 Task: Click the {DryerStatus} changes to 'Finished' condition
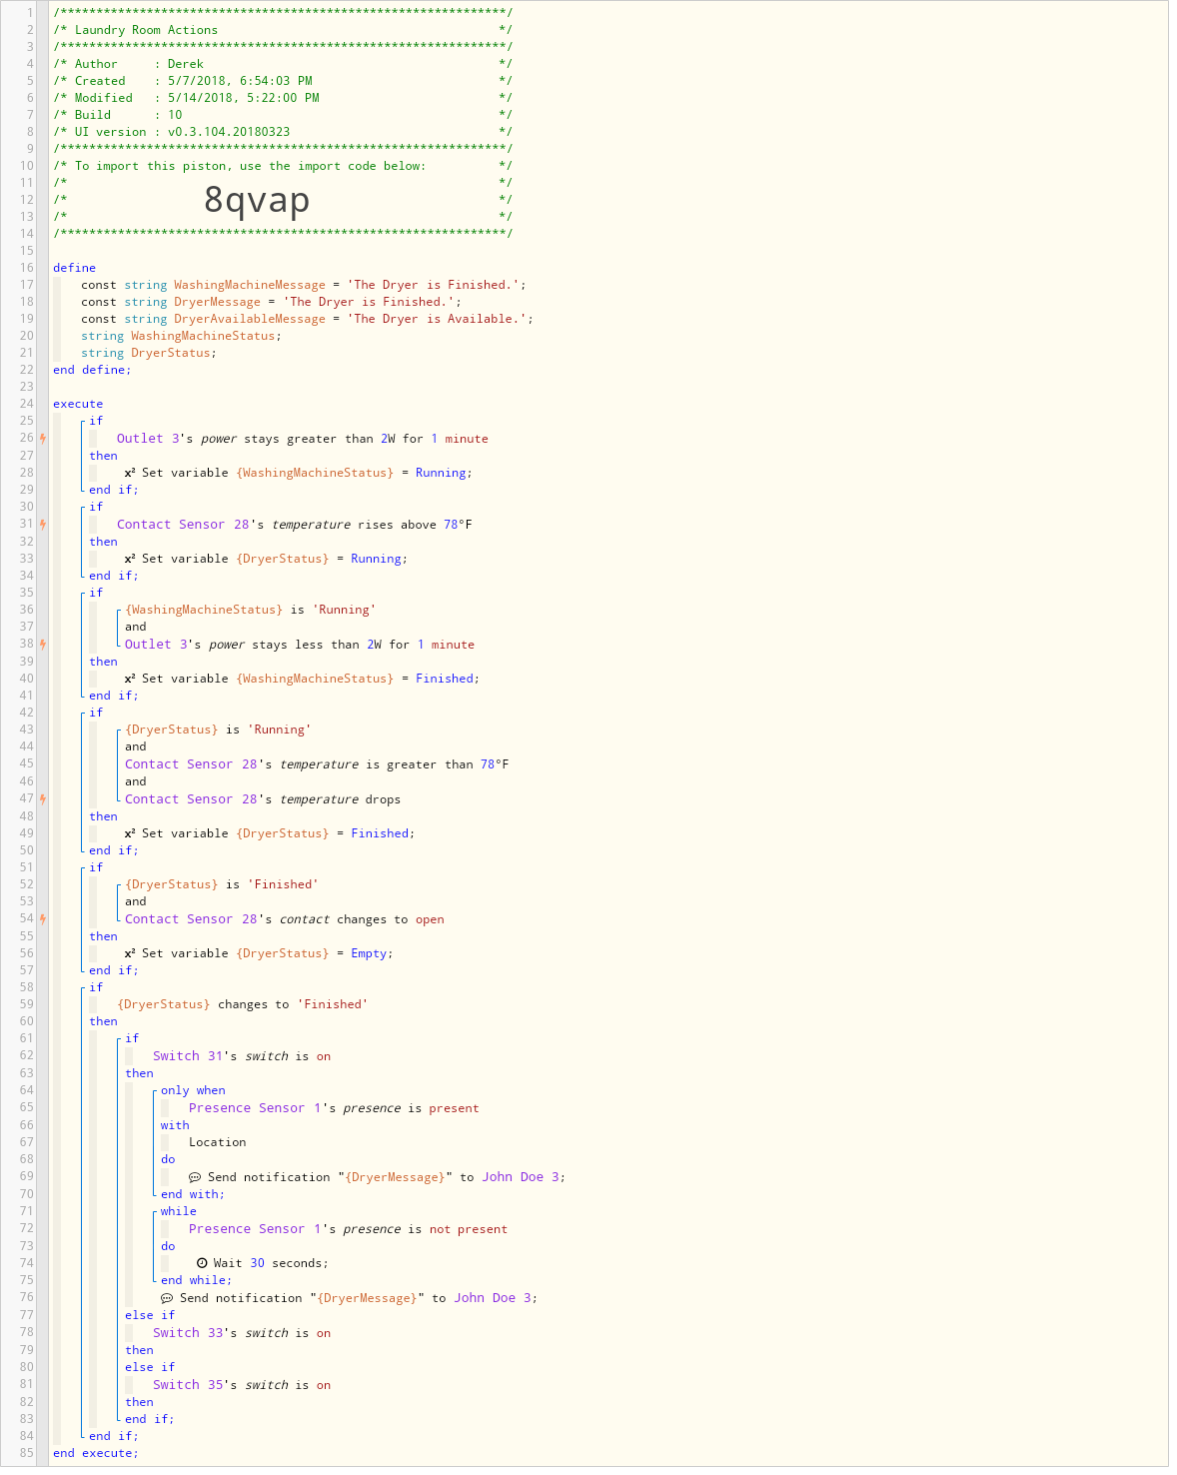[242, 1004]
